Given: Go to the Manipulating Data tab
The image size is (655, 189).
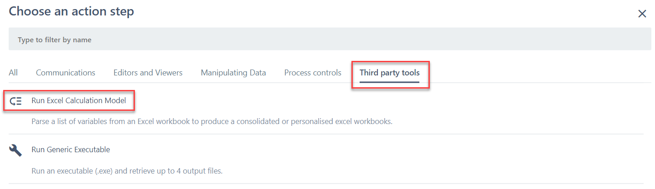Looking at the screenshot, I should point(233,73).
